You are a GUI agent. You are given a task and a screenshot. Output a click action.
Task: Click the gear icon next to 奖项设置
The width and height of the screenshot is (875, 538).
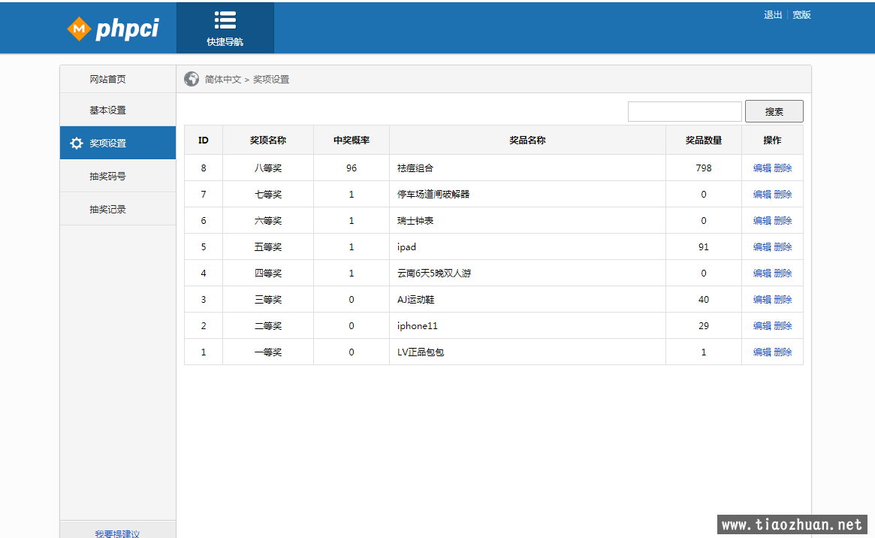click(x=77, y=144)
